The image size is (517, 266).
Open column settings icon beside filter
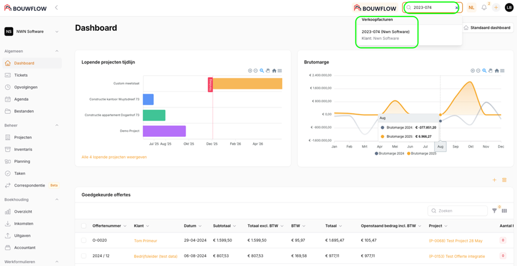pyautogui.click(x=504, y=211)
